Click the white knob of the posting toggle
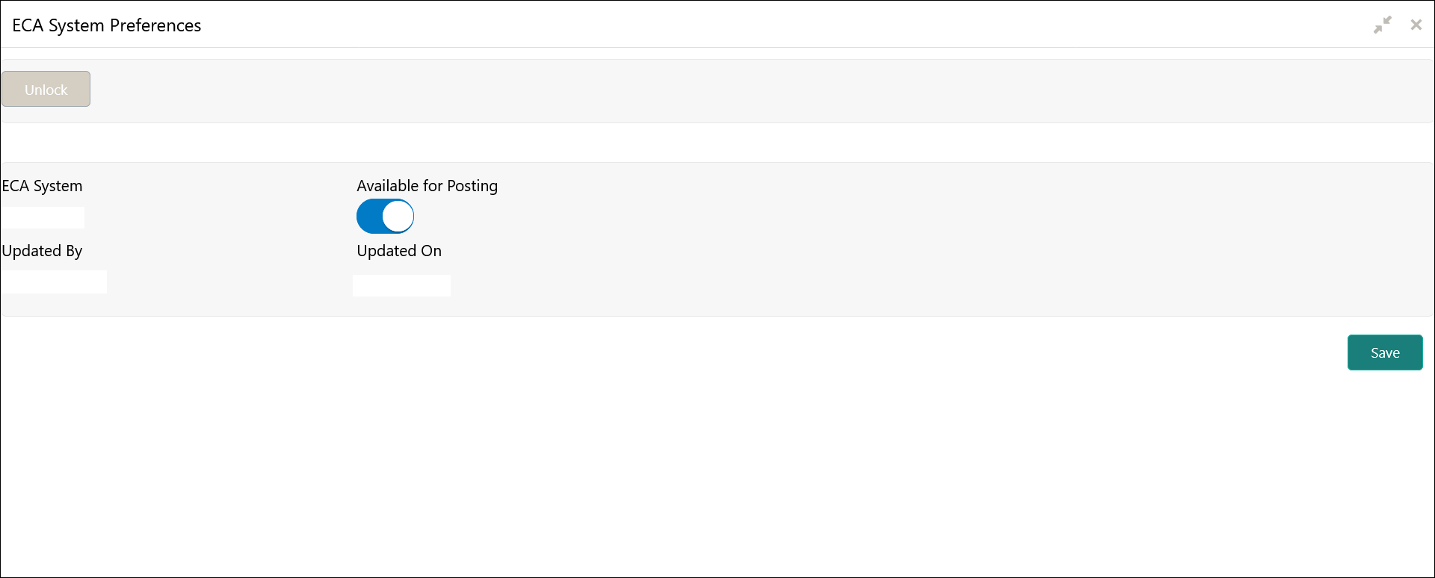The height and width of the screenshot is (578, 1435). (x=398, y=217)
